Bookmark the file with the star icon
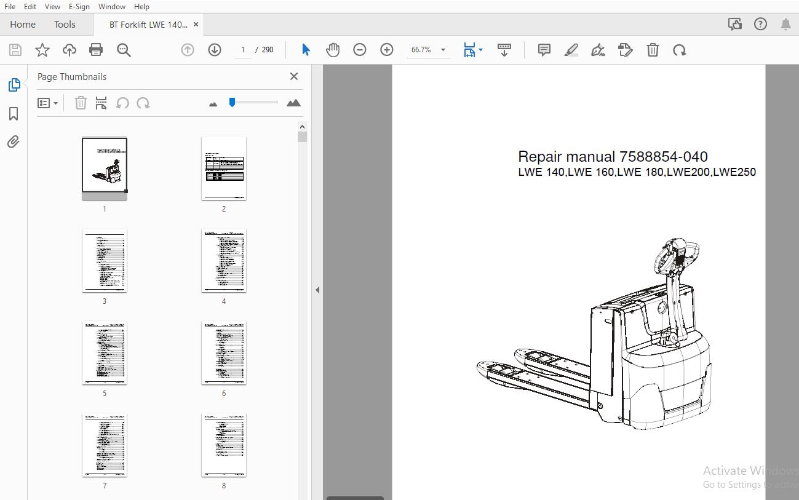The width and height of the screenshot is (799, 500). coord(42,50)
